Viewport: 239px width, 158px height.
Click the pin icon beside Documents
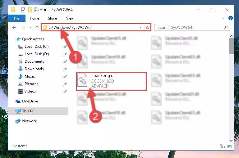[x=65, y=61]
